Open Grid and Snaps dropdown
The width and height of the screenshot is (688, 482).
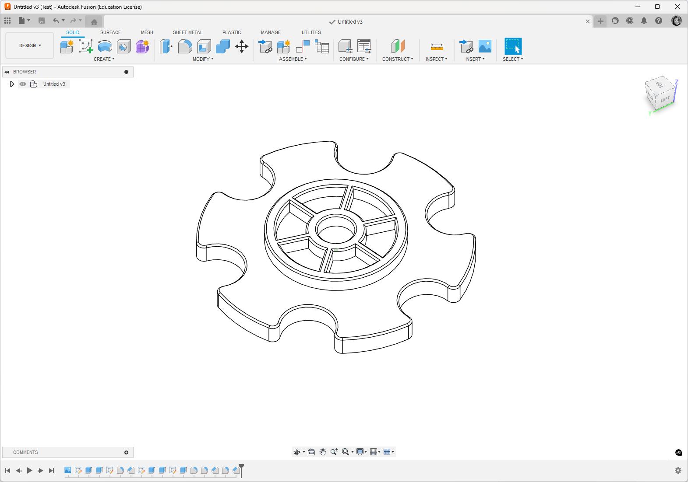[375, 452]
